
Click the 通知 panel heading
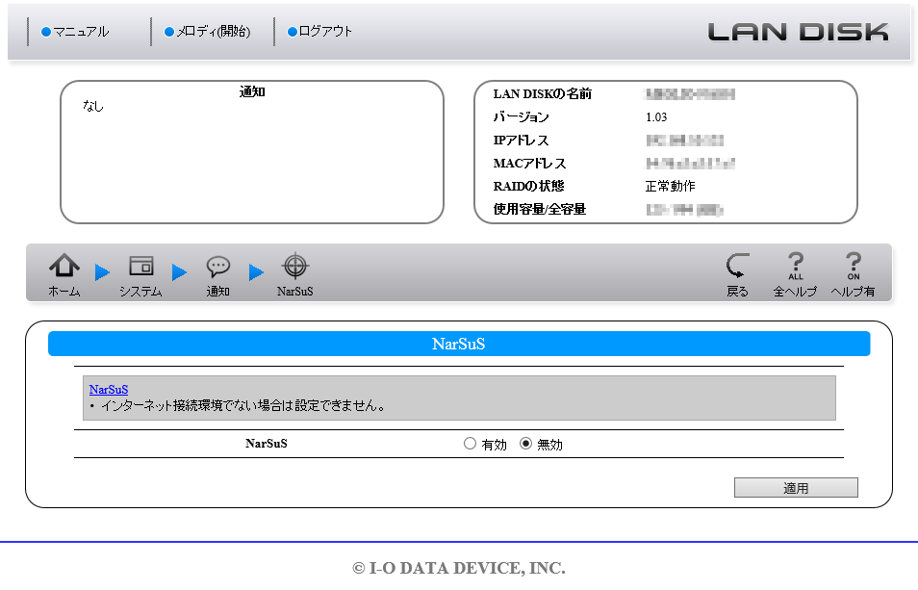tap(252, 91)
